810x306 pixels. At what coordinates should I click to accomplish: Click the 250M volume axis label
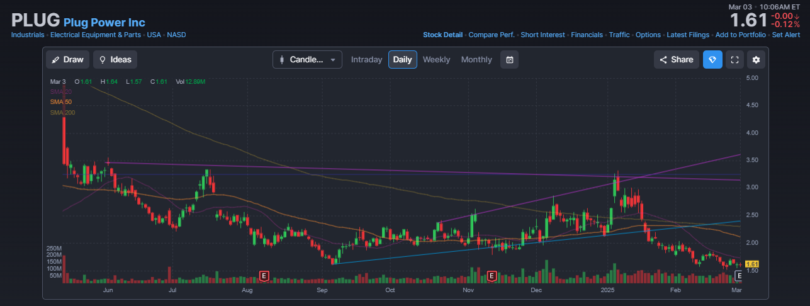pyautogui.click(x=54, y=248)
